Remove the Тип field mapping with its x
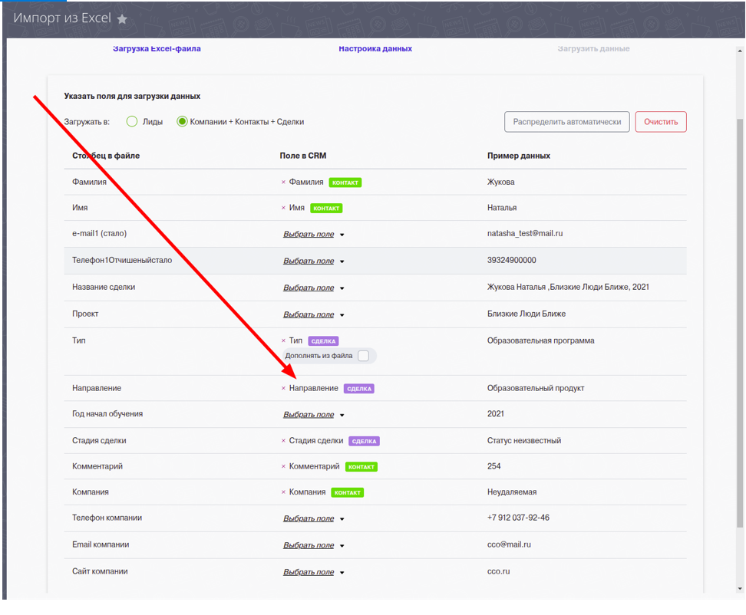 pyautogui.click(x=283, y=340)
